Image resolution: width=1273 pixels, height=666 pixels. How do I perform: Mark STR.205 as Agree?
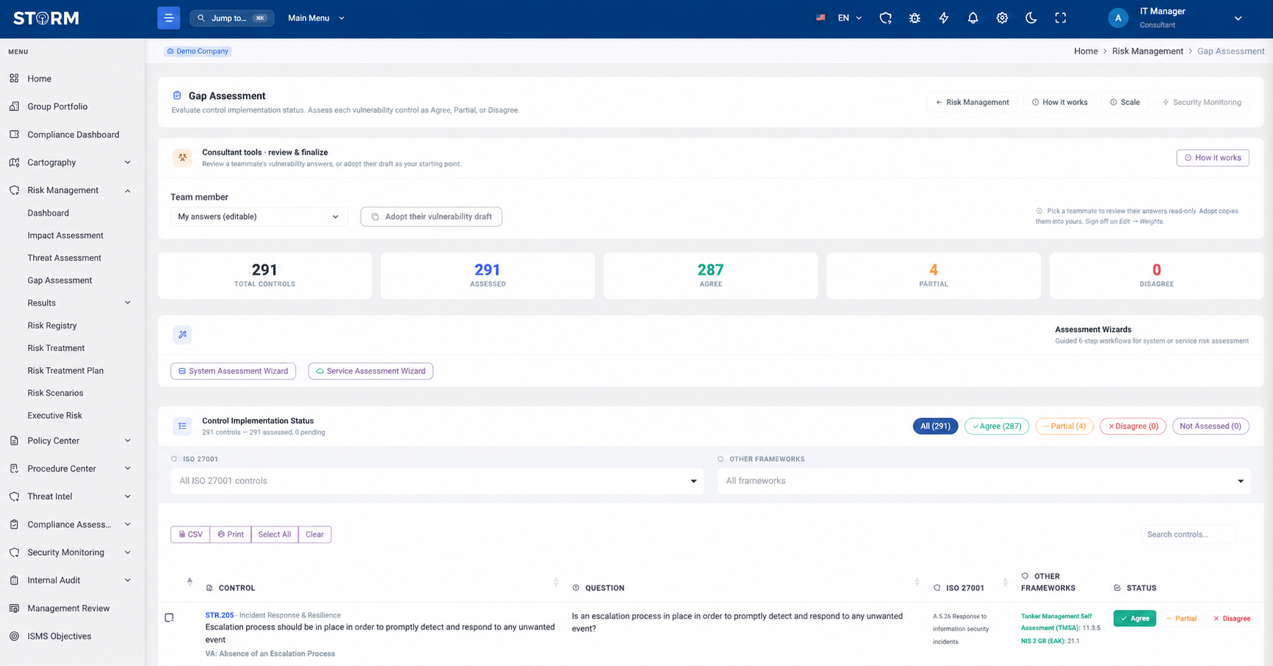[1134, 618]
